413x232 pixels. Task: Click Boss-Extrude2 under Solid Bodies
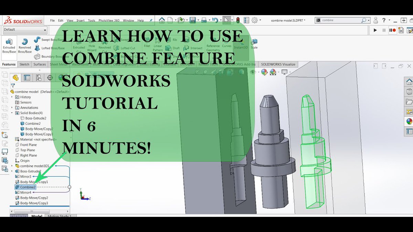coord(33,118)
